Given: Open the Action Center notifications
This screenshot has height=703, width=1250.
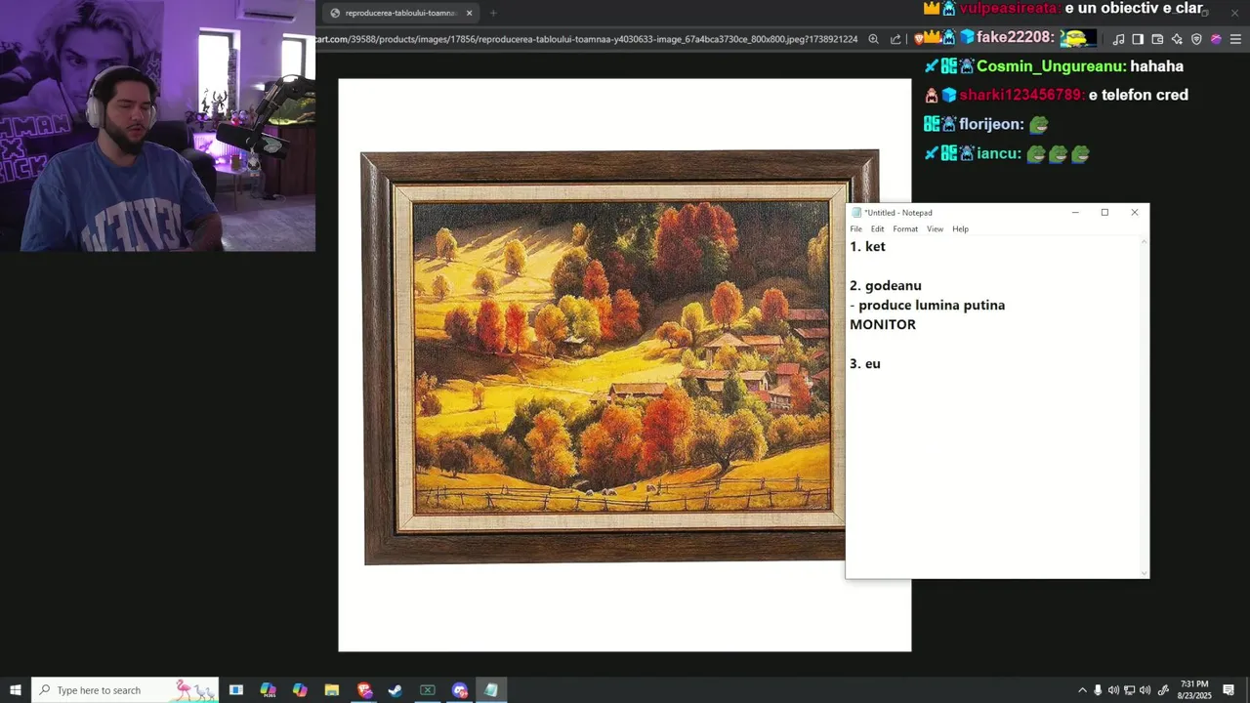Looking at the screenshot, I should tap(1229, 690).
